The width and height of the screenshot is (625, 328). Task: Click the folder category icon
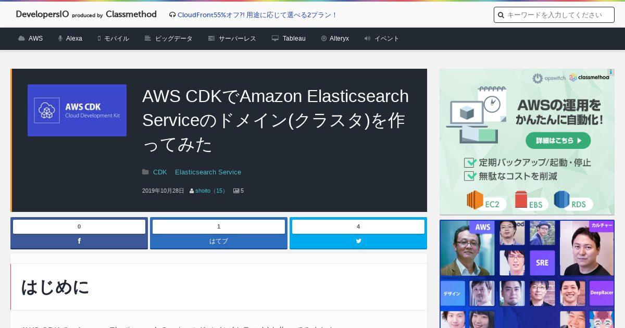145,172
